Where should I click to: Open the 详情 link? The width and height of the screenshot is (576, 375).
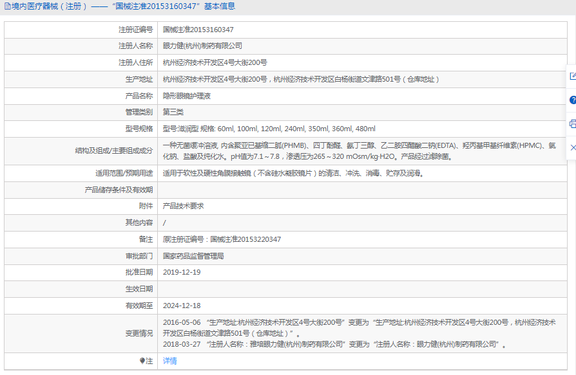(x=169, y=361)
